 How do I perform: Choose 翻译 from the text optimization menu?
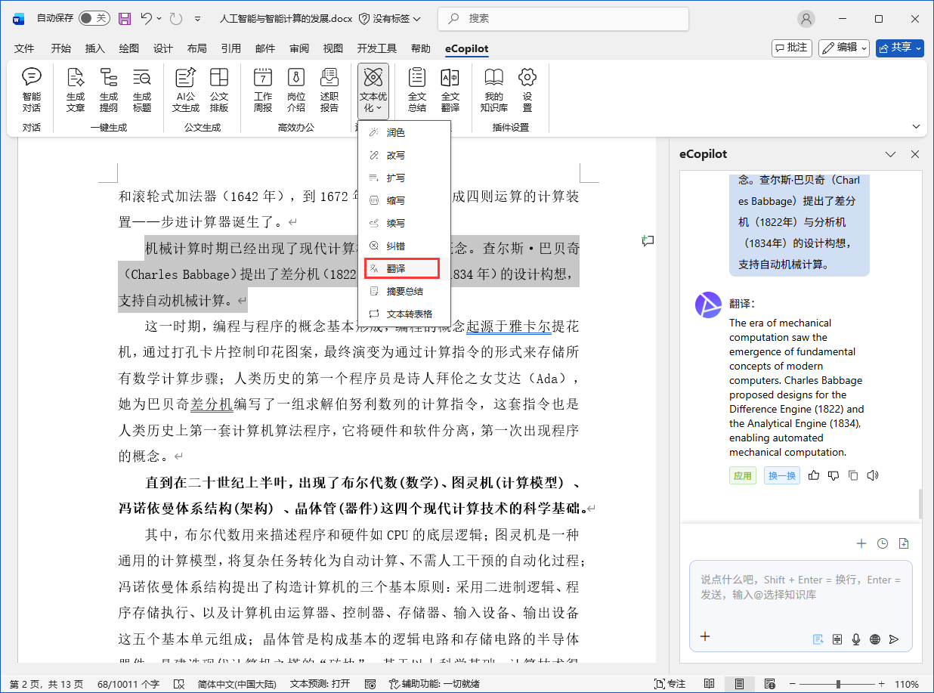tap(402, 268)
